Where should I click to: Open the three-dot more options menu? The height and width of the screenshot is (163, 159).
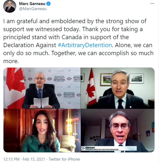152,3
